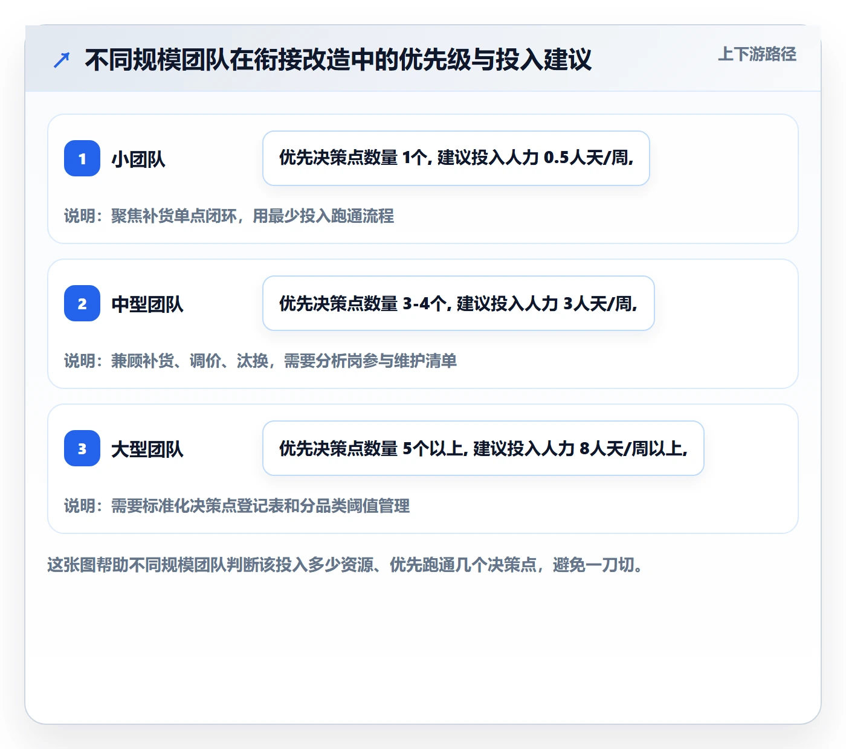Click the box reading 优先决策点数量 1个
This screenshot has width=846, height=749.
456,158
